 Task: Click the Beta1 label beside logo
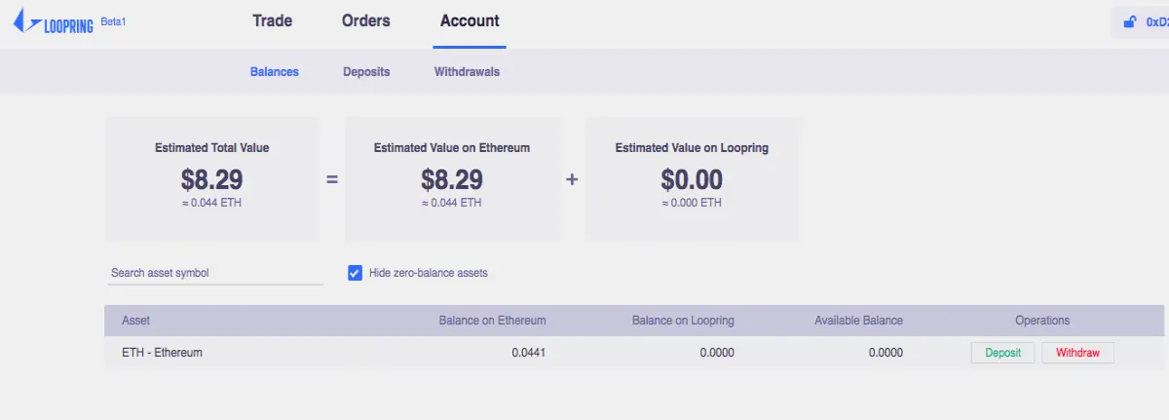coord(113,20)
